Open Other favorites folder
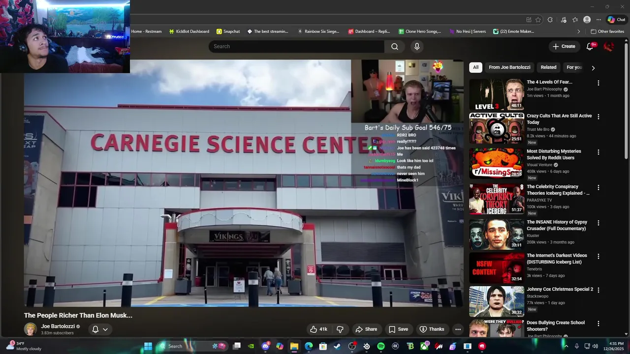This screenshot has height=354, width=630. pos(607,31)
